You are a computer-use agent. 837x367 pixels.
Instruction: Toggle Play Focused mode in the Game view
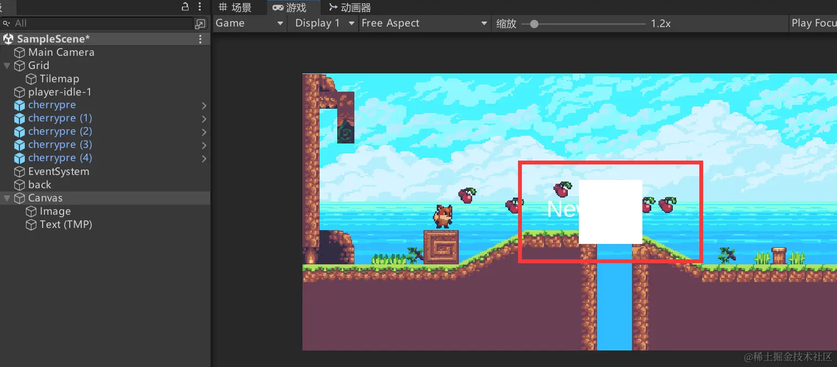813,23
